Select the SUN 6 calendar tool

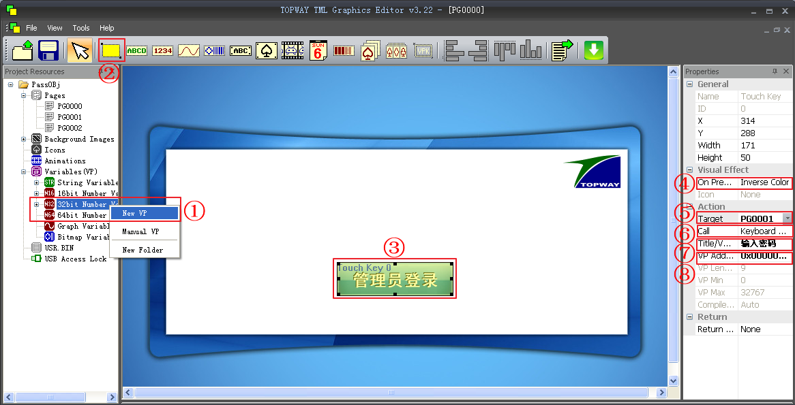(x=318, y=50)
